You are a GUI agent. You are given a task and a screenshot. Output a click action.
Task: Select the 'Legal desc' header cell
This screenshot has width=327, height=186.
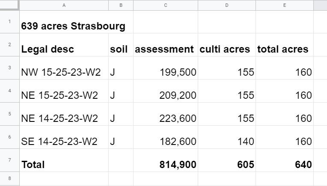(64, 45)
